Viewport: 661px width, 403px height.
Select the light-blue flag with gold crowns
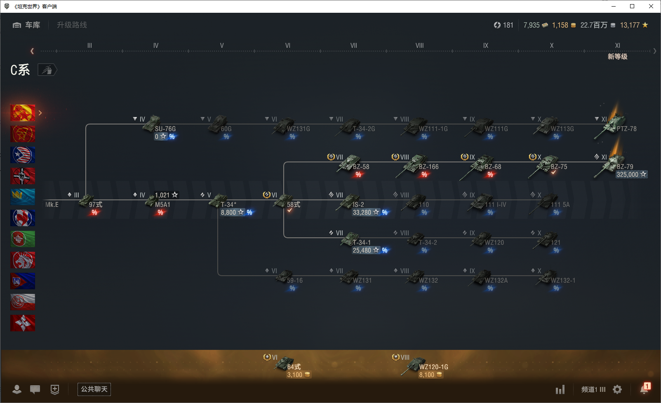click(x=23, y=197)
